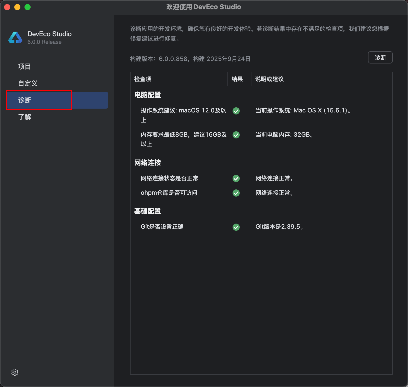Image resolution: width=408 pixels, height=387 pixels.
Task: Click the Git版本是2.39.5 description text
Action: [279, 227]
